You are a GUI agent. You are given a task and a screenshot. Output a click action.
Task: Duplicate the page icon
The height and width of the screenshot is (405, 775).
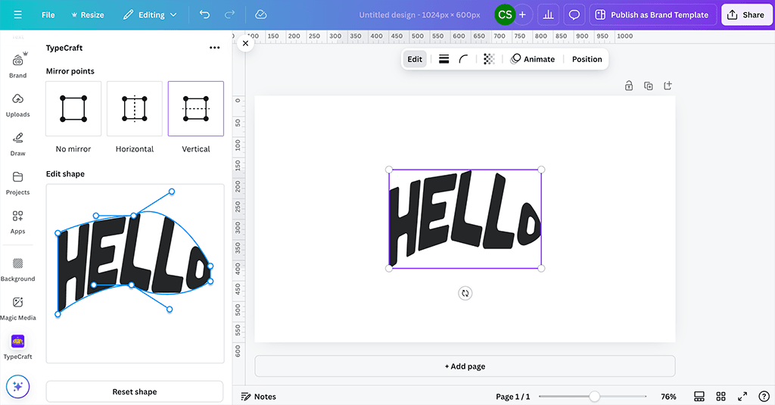click(649, 86)
